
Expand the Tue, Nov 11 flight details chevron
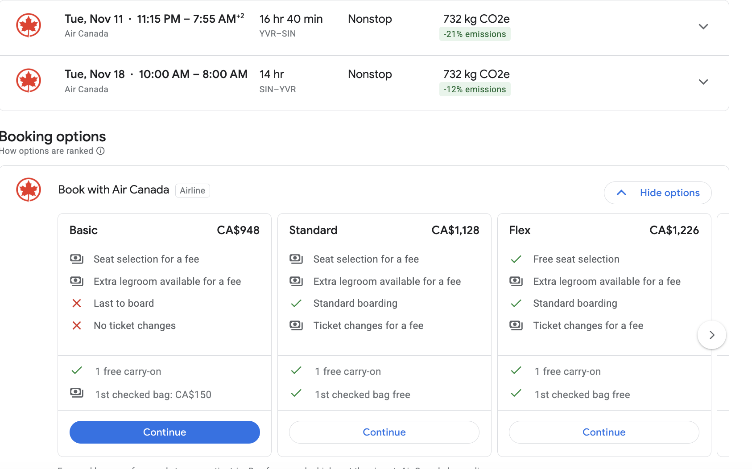pyautogui.click(x=703, y=27)
